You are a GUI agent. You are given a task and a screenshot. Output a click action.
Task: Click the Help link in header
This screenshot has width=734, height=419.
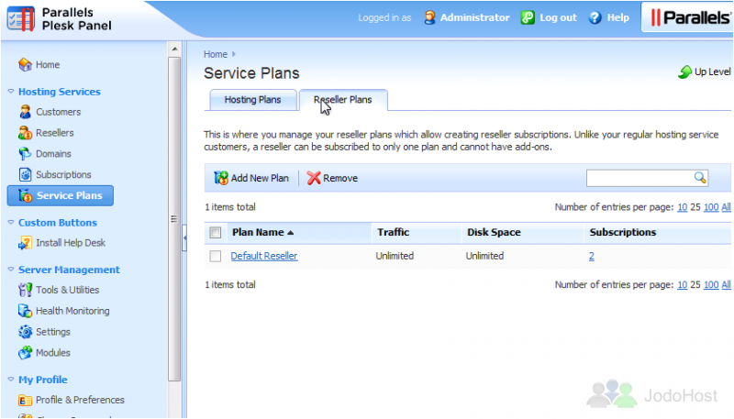[617, 17]
